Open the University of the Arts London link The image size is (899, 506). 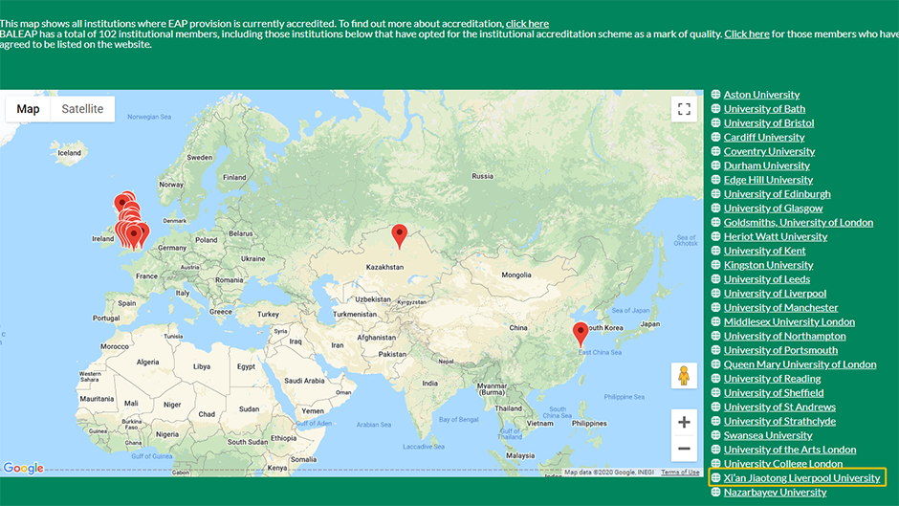tap(789, 450)
